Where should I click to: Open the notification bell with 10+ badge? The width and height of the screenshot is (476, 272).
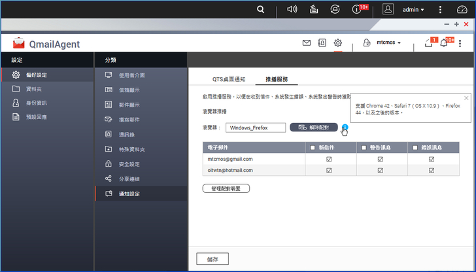[x=445, y=43]
